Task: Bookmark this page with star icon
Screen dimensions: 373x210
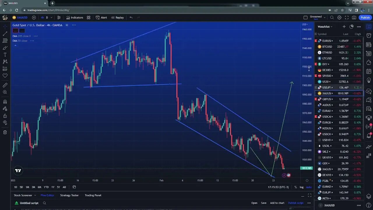Action: click(342, 10)
